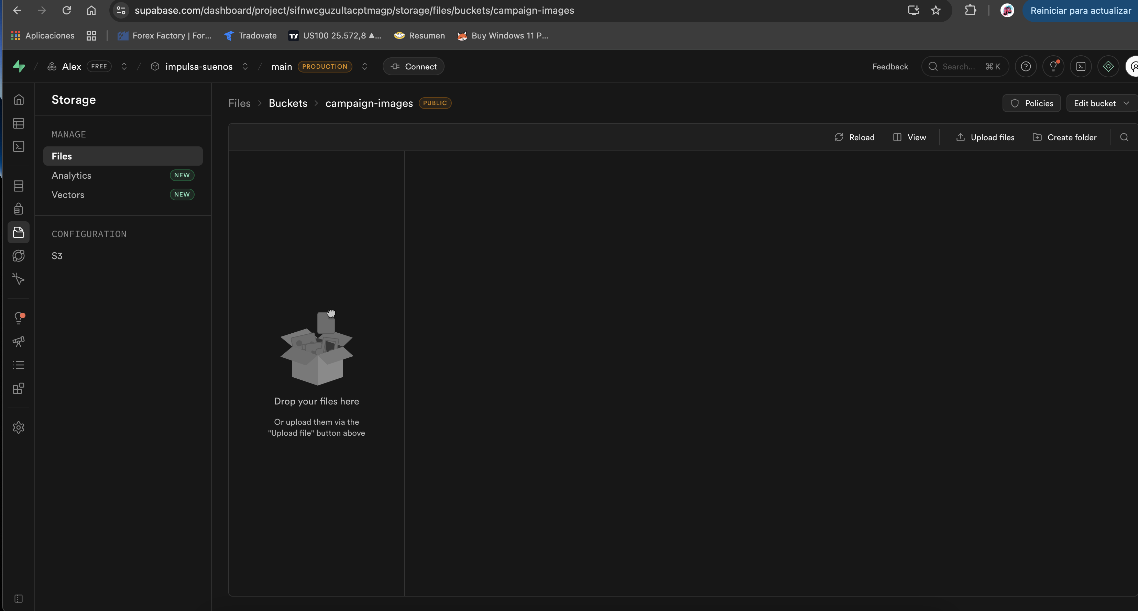Open the Database sidebar icon

[19, 186]
